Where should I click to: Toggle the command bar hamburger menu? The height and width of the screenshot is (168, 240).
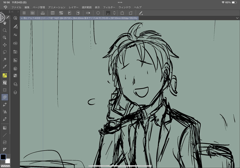click(24, 13)
